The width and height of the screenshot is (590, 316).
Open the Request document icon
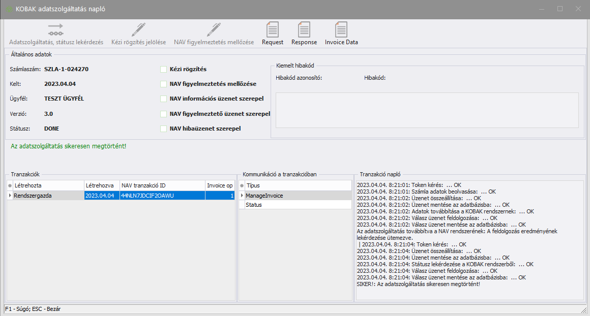point(273,29)
